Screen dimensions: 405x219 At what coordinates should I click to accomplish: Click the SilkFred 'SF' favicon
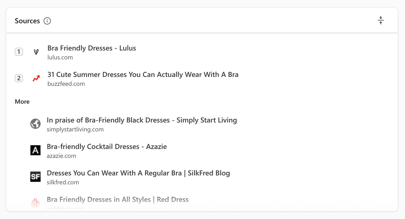coord(36,177)
